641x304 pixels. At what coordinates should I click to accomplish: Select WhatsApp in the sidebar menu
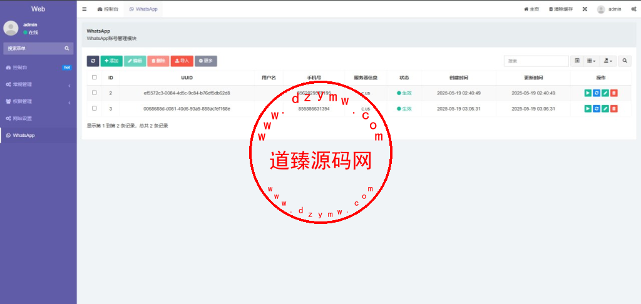coord(38,135)
